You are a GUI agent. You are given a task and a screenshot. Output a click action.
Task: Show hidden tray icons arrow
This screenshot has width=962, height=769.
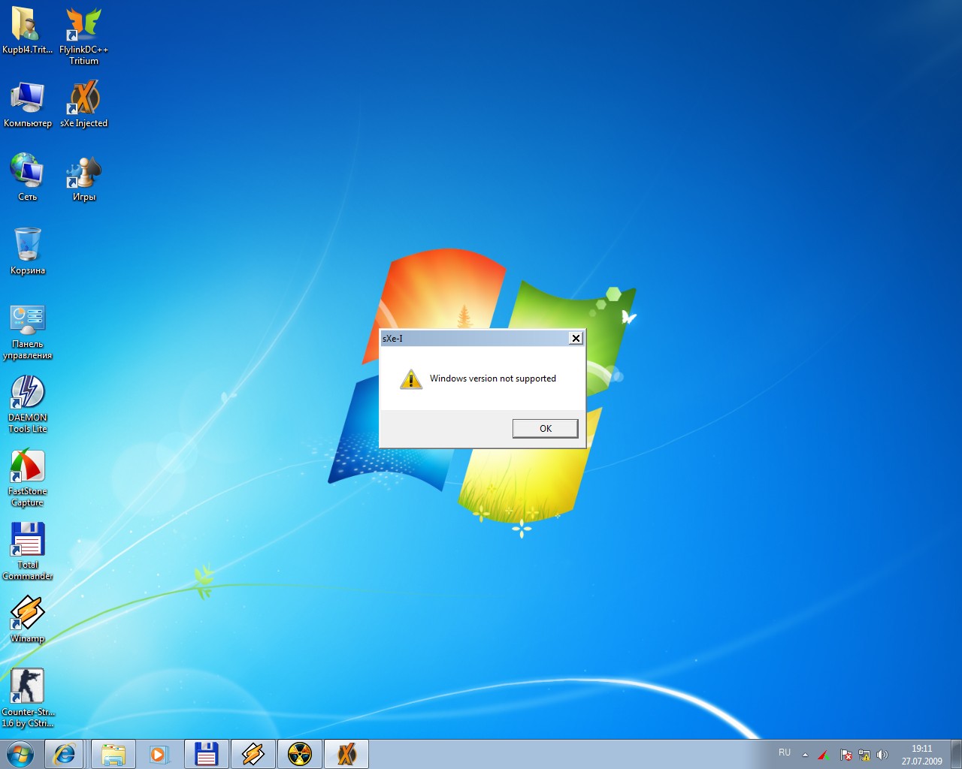(805, 755)
